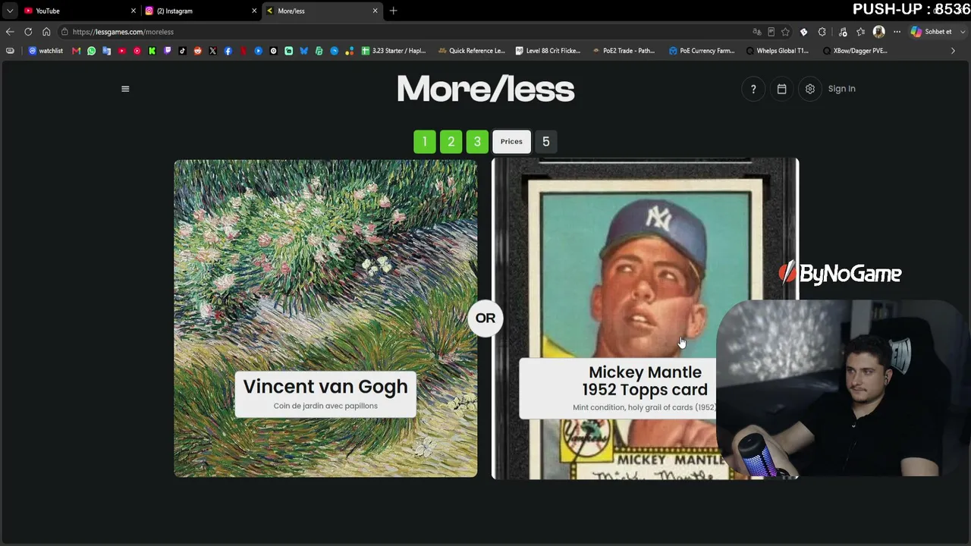
Task: Expand the tab search dropdown
Action: pyautogui.click(x=10, y=11)
